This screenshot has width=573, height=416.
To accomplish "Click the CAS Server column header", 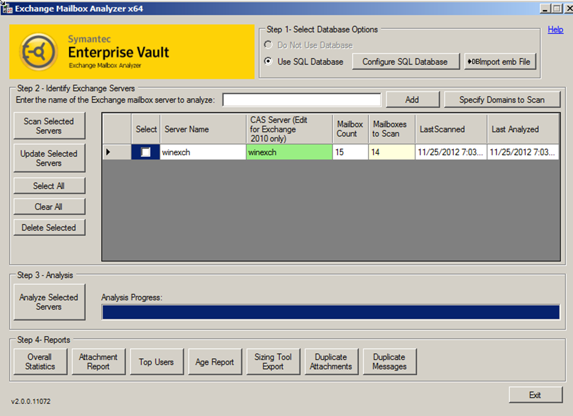I will click(x=289, y=129).
